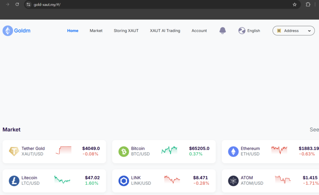Open XAUT AI Trading page
This screenshot has height=195, width=319.
click(x=165, y=31)
